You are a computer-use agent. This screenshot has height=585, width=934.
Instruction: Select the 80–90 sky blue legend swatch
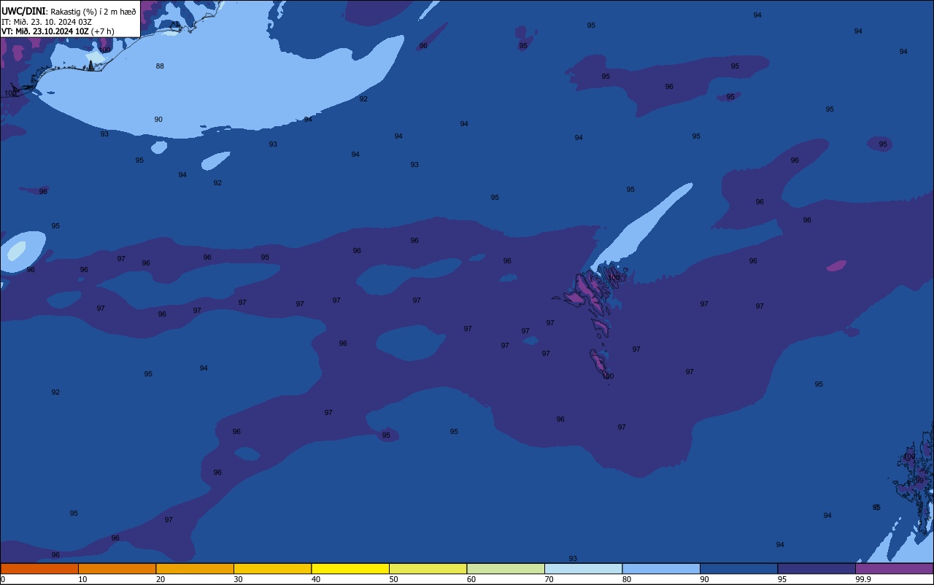pyautogui.click(x=661, y=568)
